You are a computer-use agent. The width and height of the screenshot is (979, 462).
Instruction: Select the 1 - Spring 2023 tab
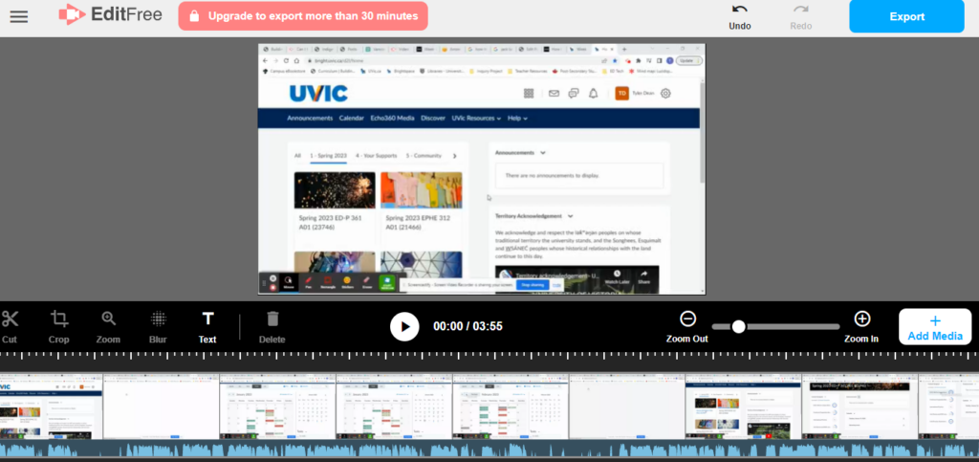click(329, 156)
